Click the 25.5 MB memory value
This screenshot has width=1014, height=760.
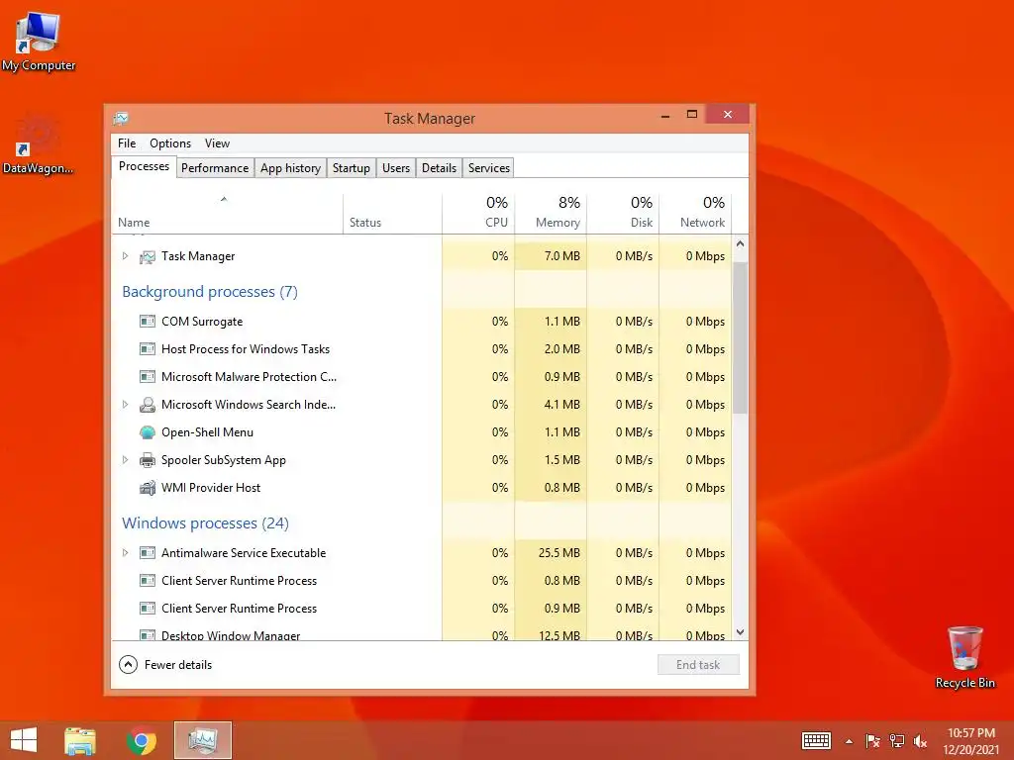(x=559, y=553)
